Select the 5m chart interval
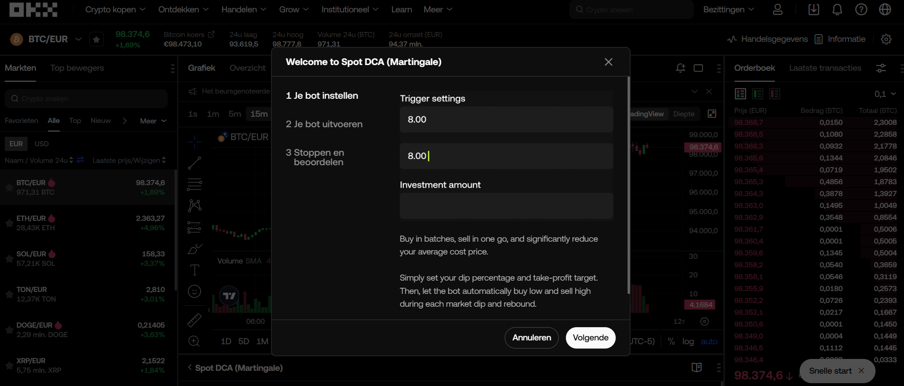Screen dimensions: 904x386 (x=234, y=114)
